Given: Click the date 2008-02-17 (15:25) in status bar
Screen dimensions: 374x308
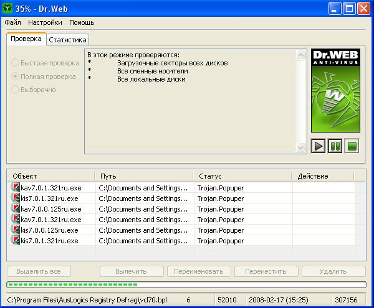Looking at the screenshot, I should click(279, 300).
